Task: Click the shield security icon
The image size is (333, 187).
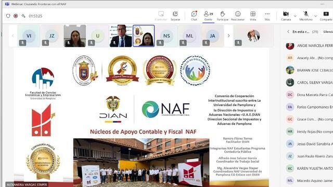Action: pyautogui.click(x=8, y=16)
